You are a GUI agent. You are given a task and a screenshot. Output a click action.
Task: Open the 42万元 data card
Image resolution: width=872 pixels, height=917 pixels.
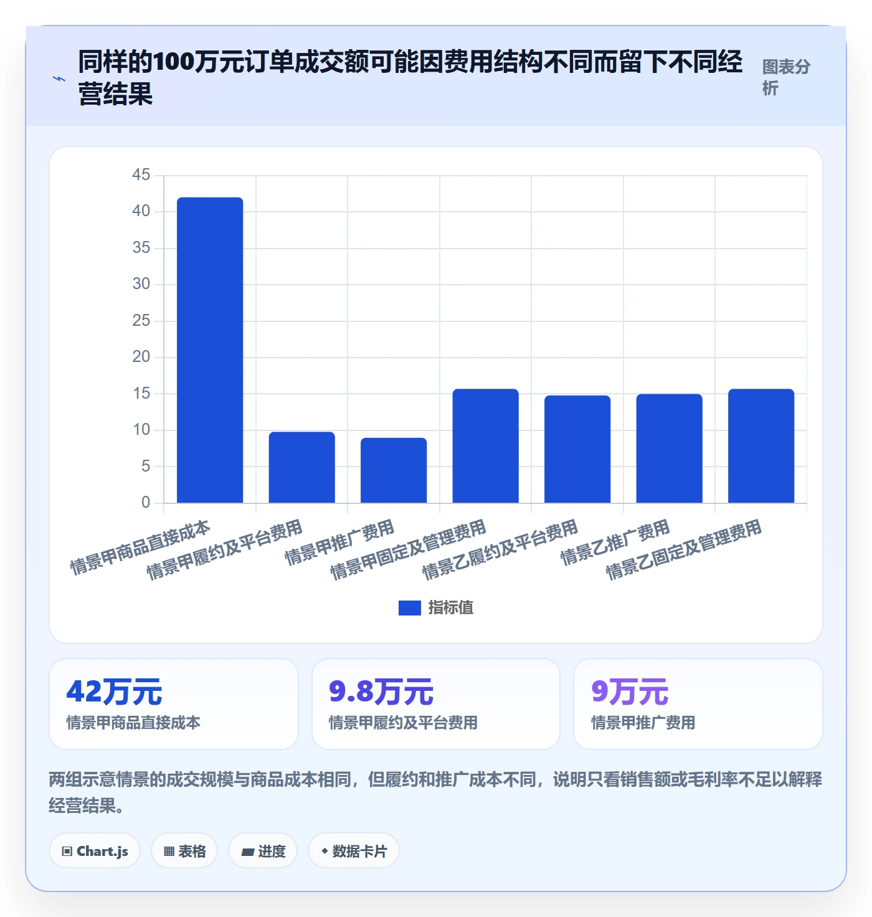174,704
